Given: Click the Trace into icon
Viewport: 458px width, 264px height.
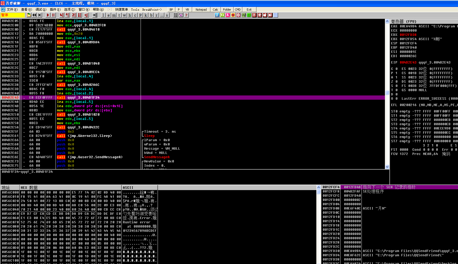Looking at the screenshot, I should coord(74,15).
